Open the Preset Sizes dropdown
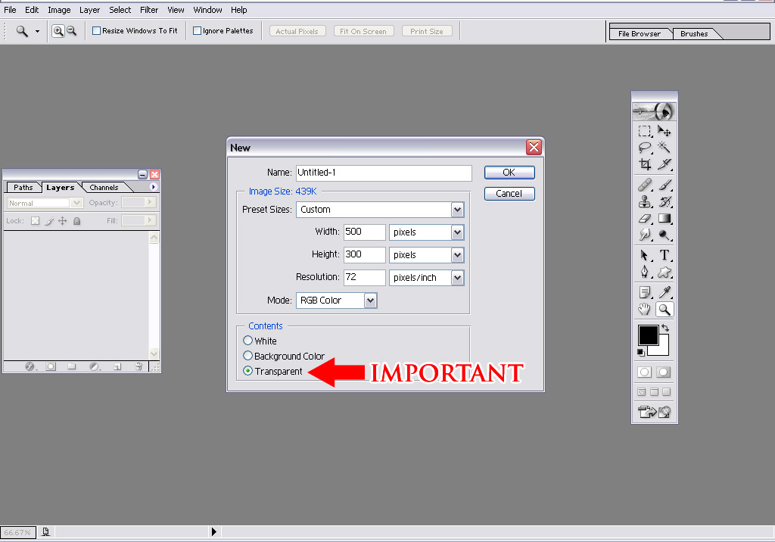 click(x=458, y=210)
